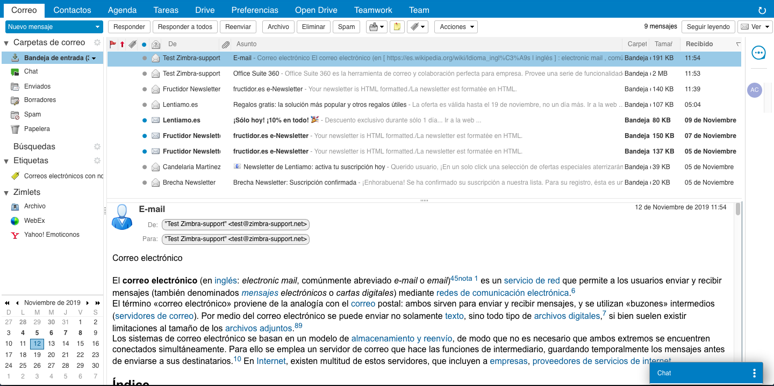Switch to the Teamwork tab
774x386 pixels.
(x=374, y=10)
